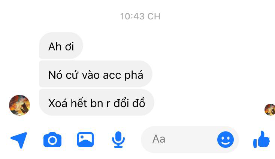Start a voice message with the microphone

(x=118, y=140)
